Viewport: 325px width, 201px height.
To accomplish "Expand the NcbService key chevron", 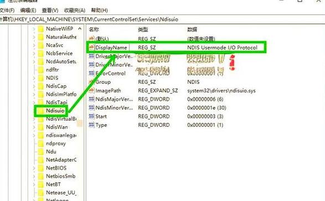I will 34,53.
